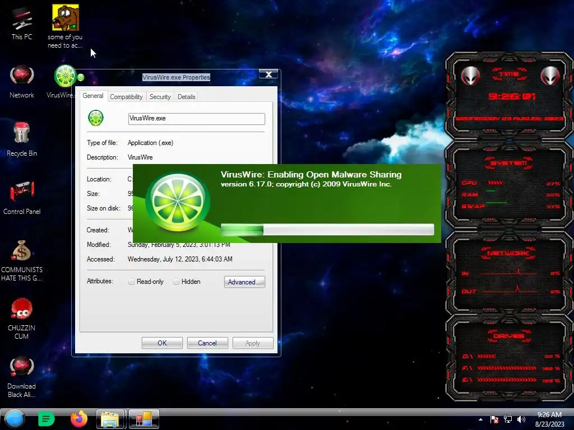This screenshot has width=574, height=430.
Task: Switch to the Compatibility tab
Action: coord(126,96)
